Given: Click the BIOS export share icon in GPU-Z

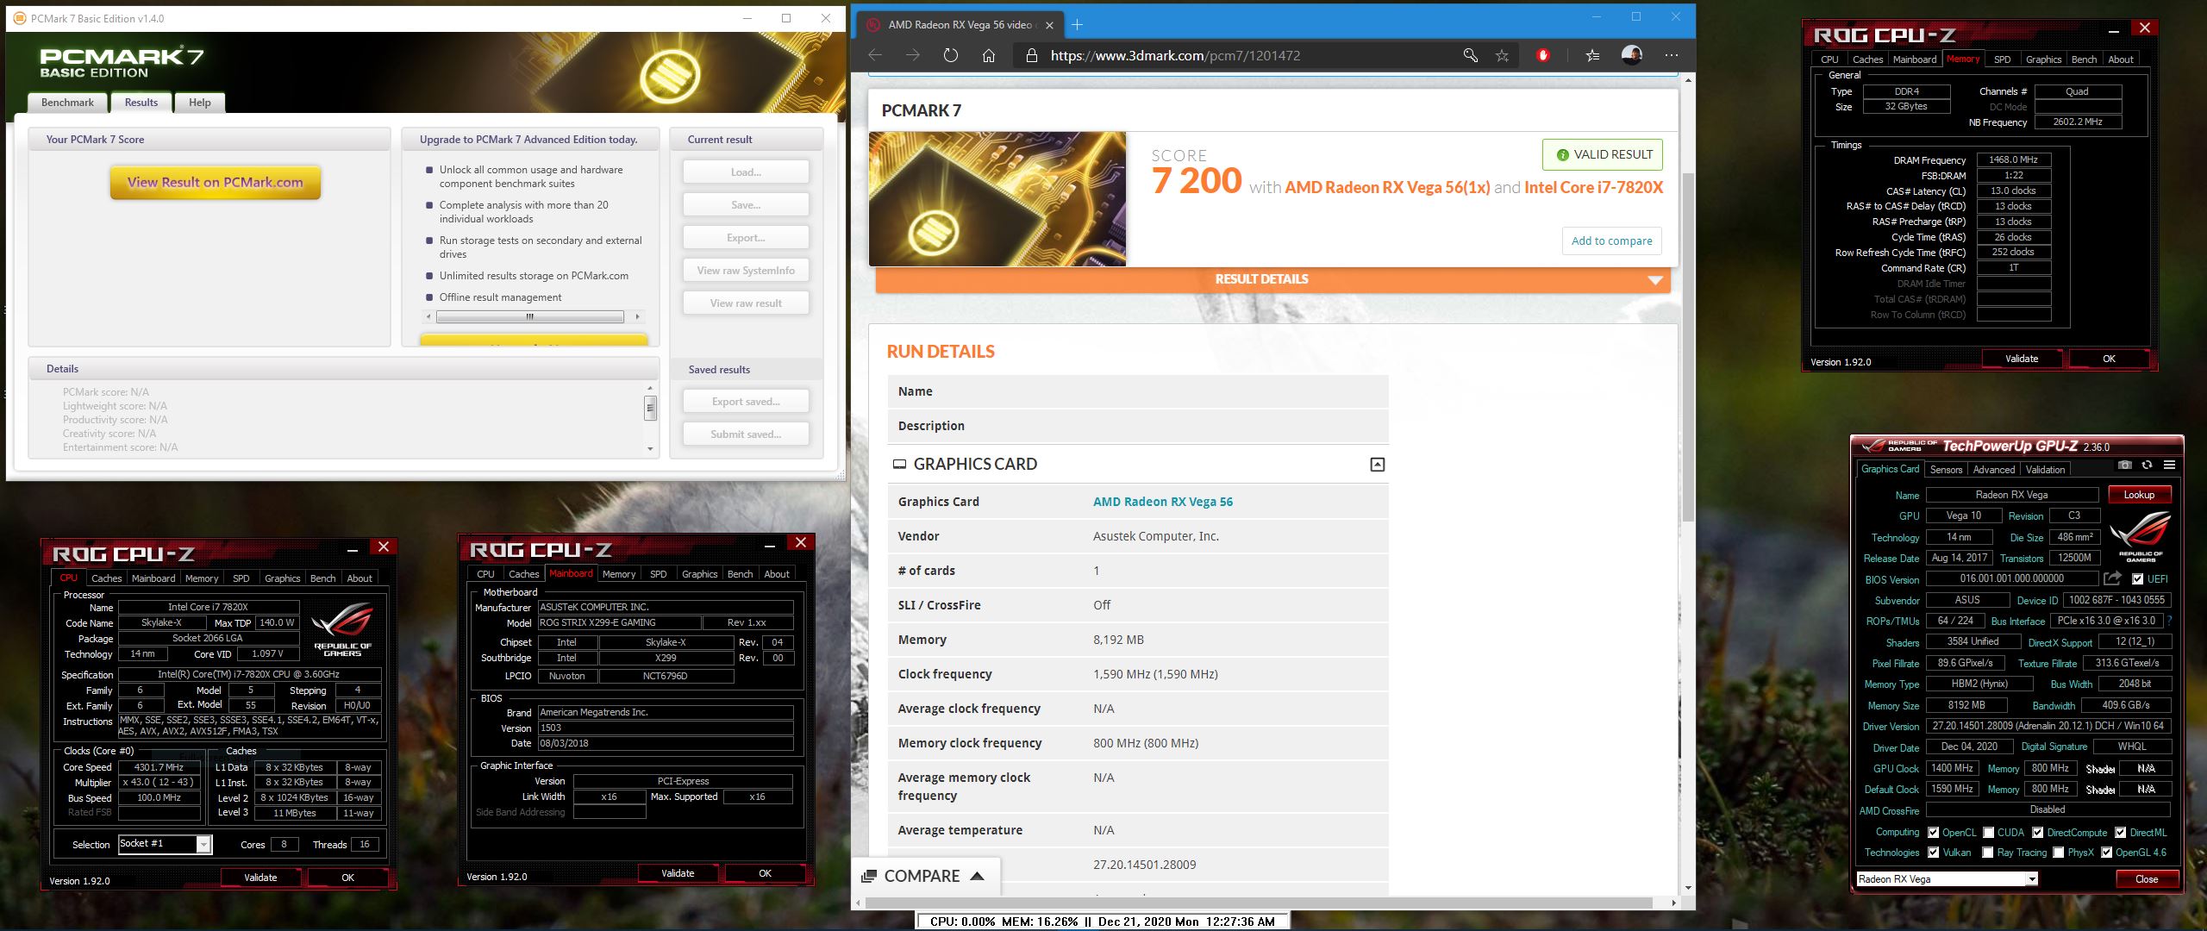Looking at the screenshot, I should 2112,578.
